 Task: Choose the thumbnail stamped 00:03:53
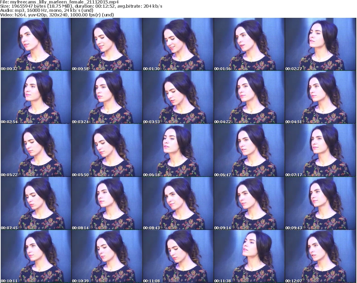(x=178, y=97)
